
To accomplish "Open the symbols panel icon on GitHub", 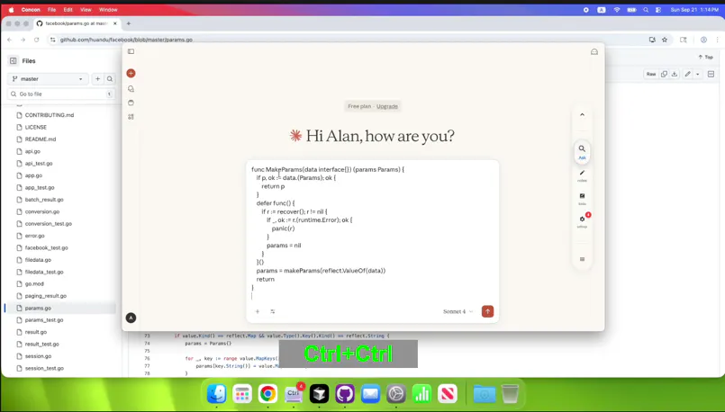I will (x=711, y=74).
